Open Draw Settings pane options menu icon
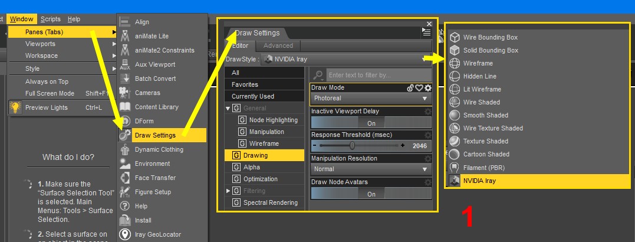The height and width of the screenshot is (242, 635). click(426, 32)
